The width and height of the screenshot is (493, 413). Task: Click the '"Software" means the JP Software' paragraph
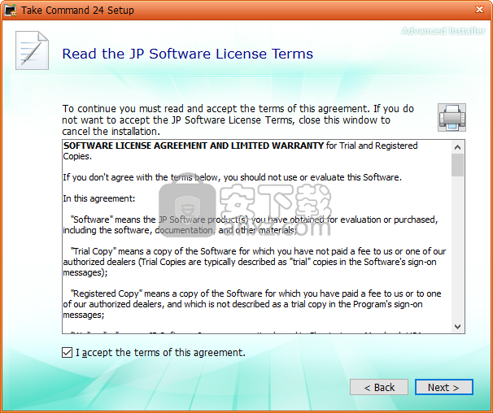251,224
